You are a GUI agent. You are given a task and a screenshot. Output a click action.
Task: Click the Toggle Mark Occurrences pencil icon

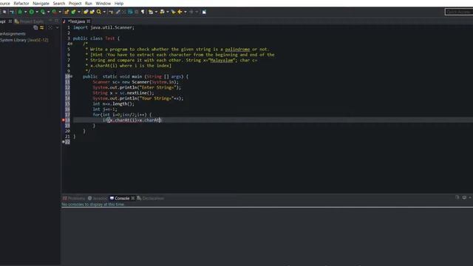click(x=118, y=12)
